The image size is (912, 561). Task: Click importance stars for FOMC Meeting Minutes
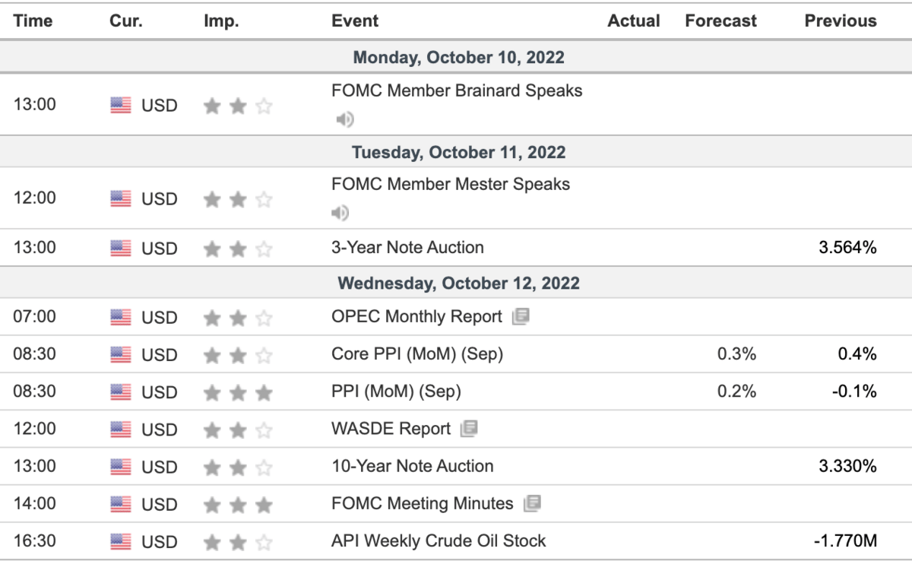(x=238, y=504)
